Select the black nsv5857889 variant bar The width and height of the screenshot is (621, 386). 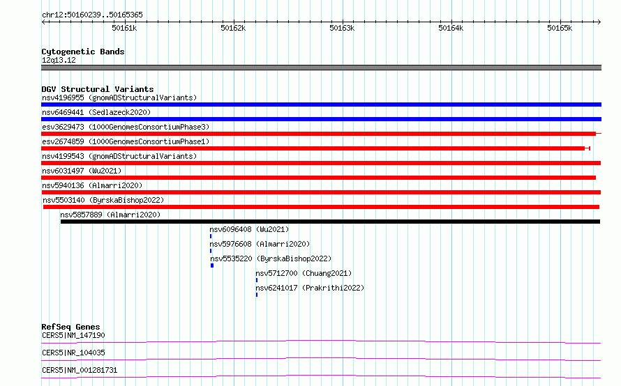tap(330, 222)
